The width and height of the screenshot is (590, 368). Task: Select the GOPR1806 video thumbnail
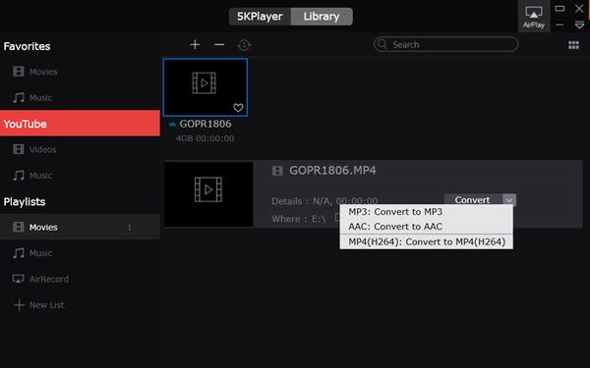pos(206,87)
